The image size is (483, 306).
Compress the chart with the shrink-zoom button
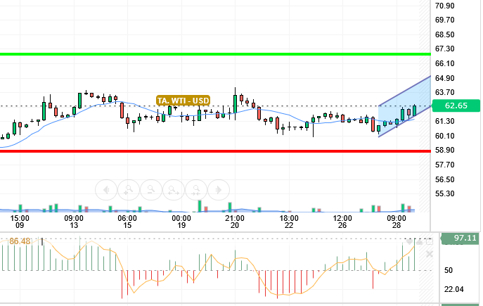pyautogui.click(x=196, y=190)
